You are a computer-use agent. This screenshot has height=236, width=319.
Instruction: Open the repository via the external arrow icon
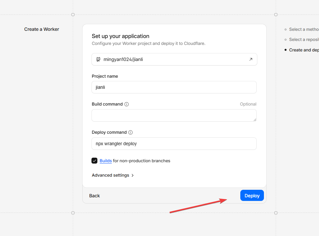click(251, 59)
